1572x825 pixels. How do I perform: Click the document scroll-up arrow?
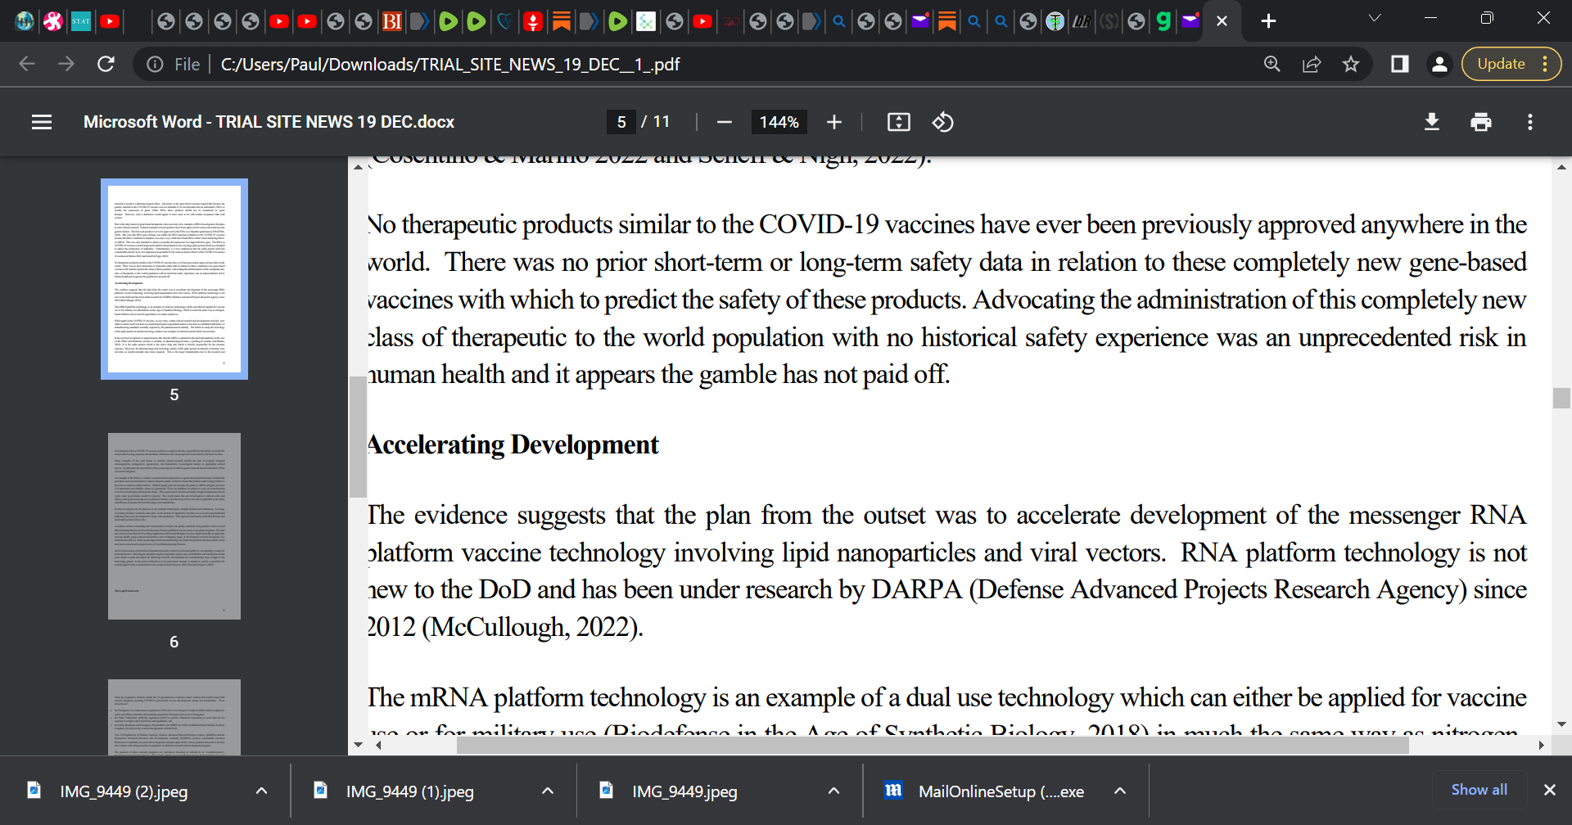[x=1561, y=167]
